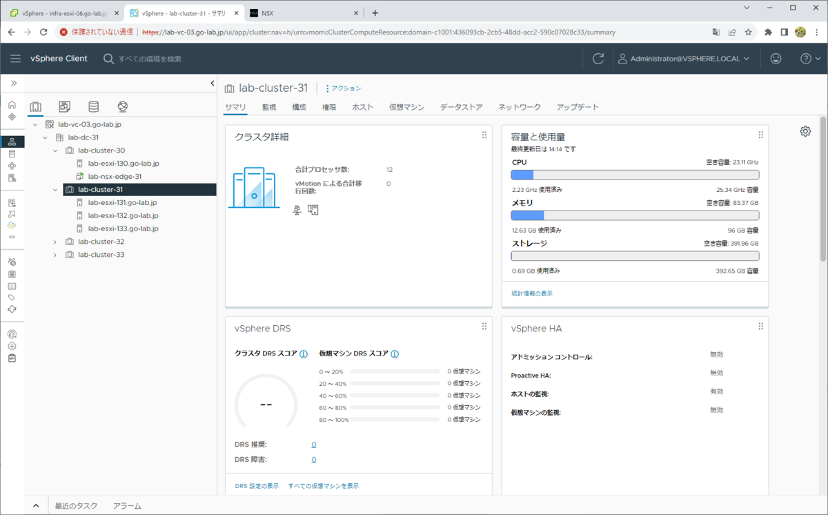Switch to the NSX browser tab
828x515 pixels.
(x=304, y=12)
